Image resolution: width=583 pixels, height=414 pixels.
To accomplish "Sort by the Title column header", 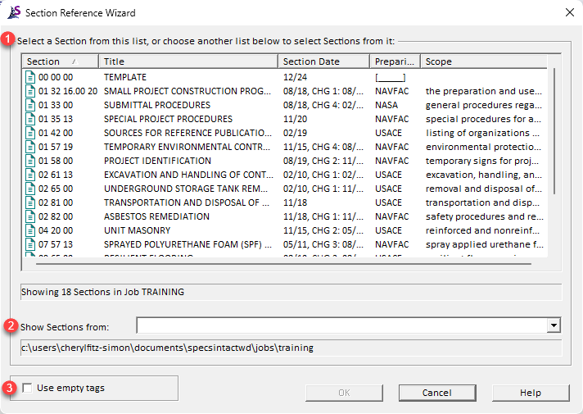I will point(188,61).
